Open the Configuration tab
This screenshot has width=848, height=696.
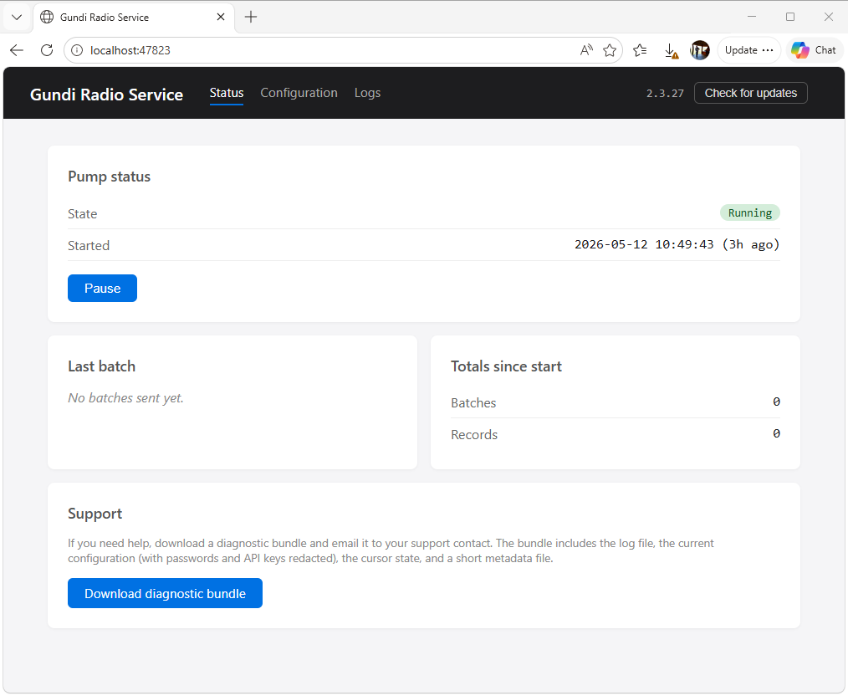pos(299,93)
